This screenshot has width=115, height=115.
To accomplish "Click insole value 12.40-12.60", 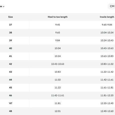I will point(107,111).
